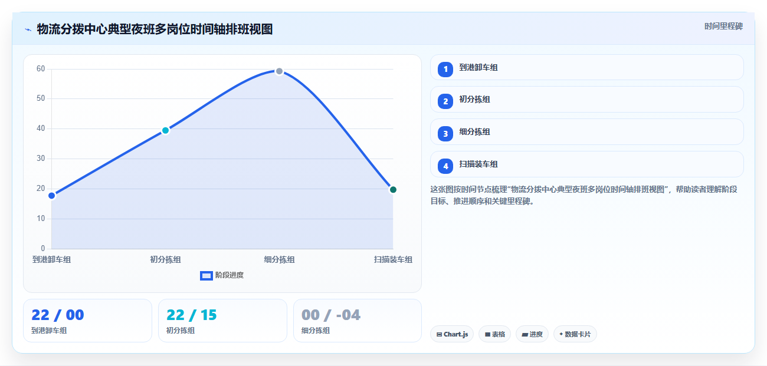Click the 22 / 00 到港卸车组 card
The image size is (767, 366).
tap(87, 321)
